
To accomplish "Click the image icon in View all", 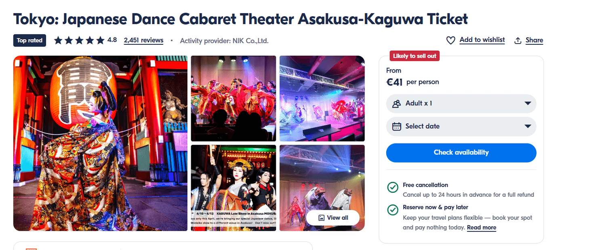I will [x=322, y=218].
